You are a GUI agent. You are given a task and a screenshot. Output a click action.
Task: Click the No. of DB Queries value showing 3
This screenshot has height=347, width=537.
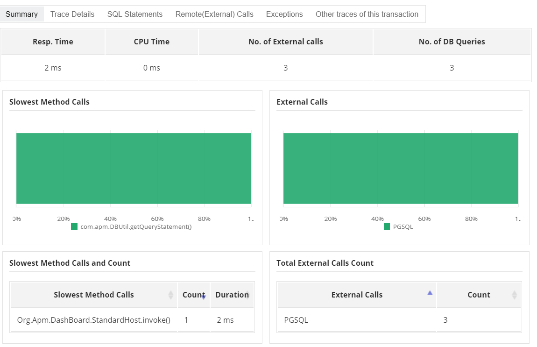452,68
